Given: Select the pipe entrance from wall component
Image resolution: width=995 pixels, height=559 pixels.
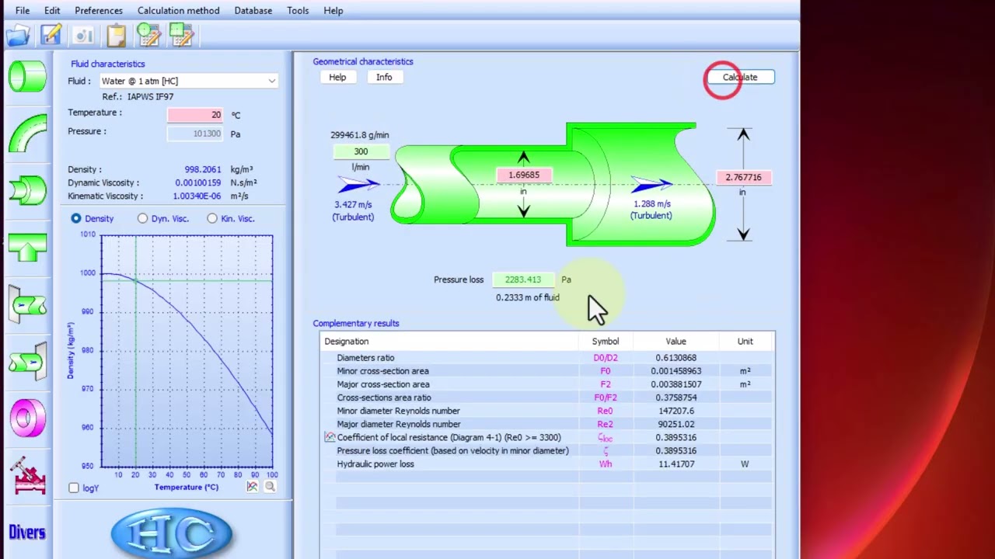Looking at the screenshot, I should (28, 304).
